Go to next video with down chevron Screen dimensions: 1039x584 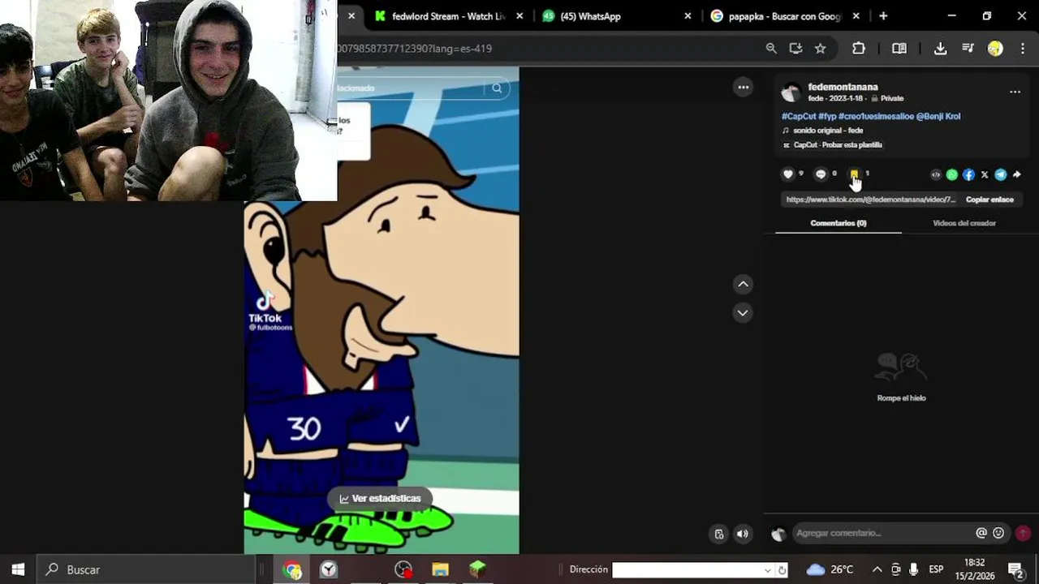tap(743, 312)
